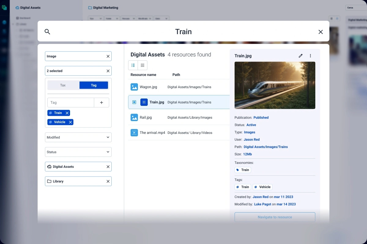Close the Train search dialog
The width and height of the screenshot is (367, 244).
coord(321,32)
